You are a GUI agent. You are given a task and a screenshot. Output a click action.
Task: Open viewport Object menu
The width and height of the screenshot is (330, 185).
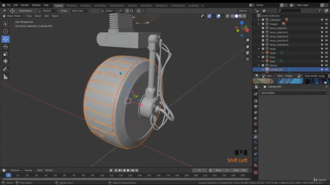tap(55, 16)
